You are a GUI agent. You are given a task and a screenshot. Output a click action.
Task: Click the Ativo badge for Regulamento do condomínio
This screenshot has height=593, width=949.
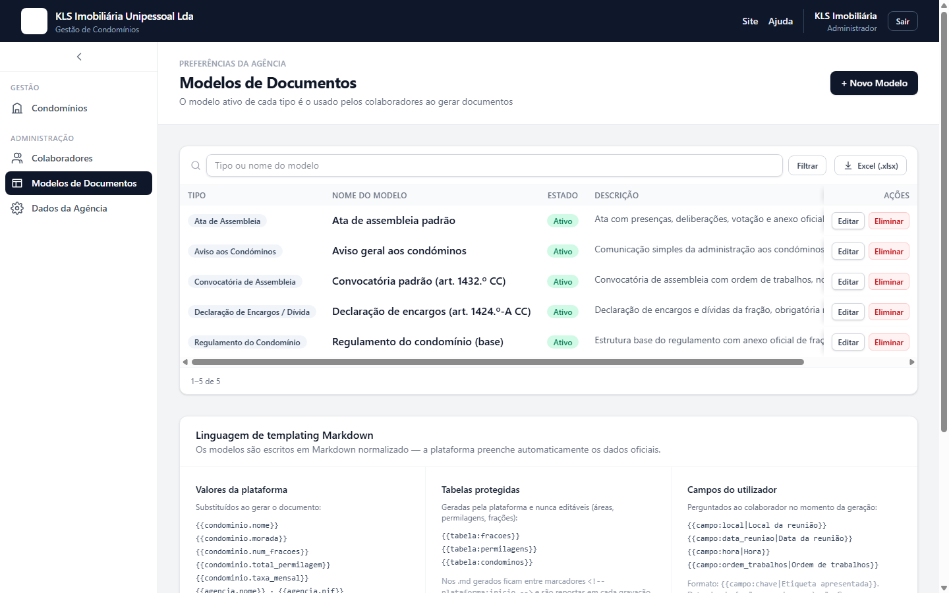point(563,343)
